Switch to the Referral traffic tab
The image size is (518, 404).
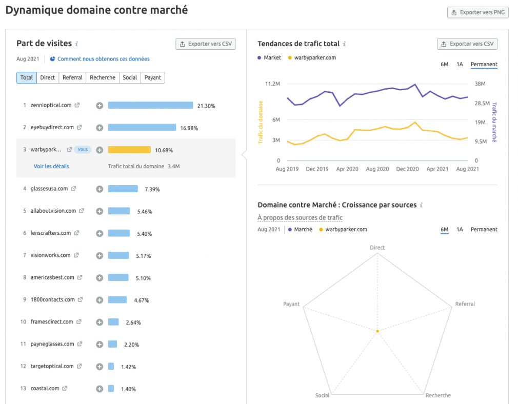(72, 77)
